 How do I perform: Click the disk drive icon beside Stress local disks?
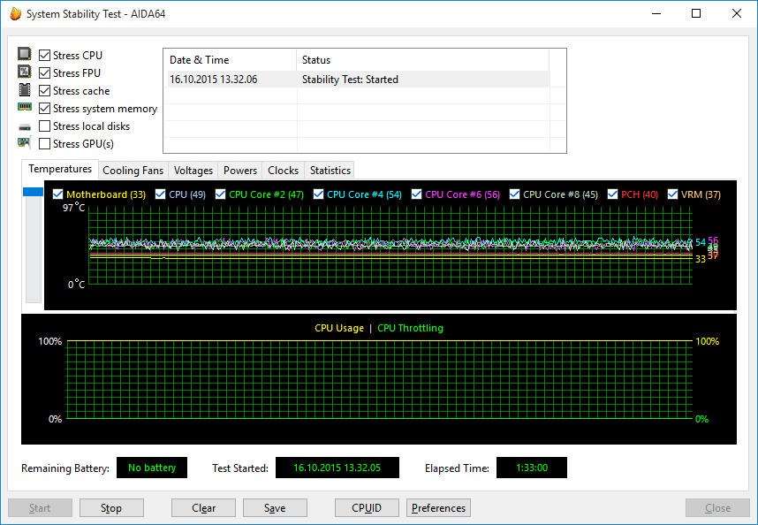tap(25, 127)
